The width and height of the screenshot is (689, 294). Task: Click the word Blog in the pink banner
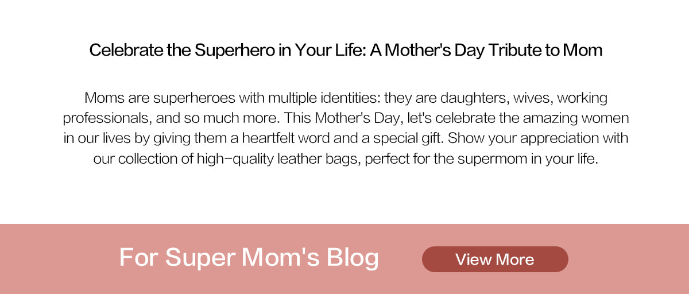coord(353,257)
